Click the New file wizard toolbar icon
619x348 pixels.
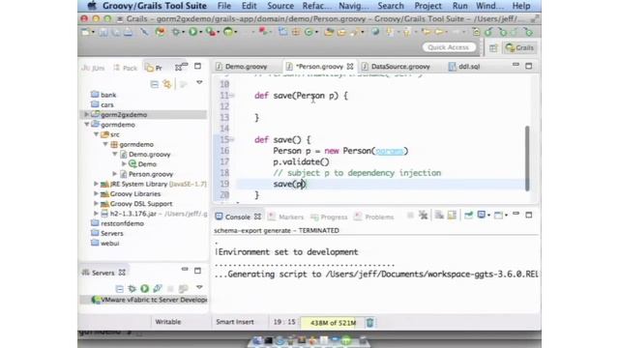(x=86, y=32)
